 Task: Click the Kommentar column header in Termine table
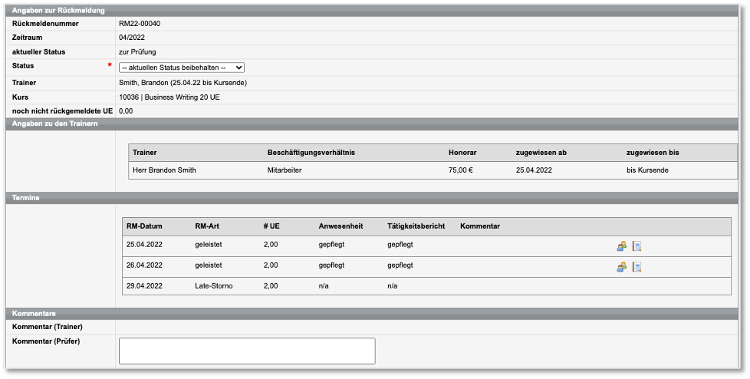coord(480,226)
